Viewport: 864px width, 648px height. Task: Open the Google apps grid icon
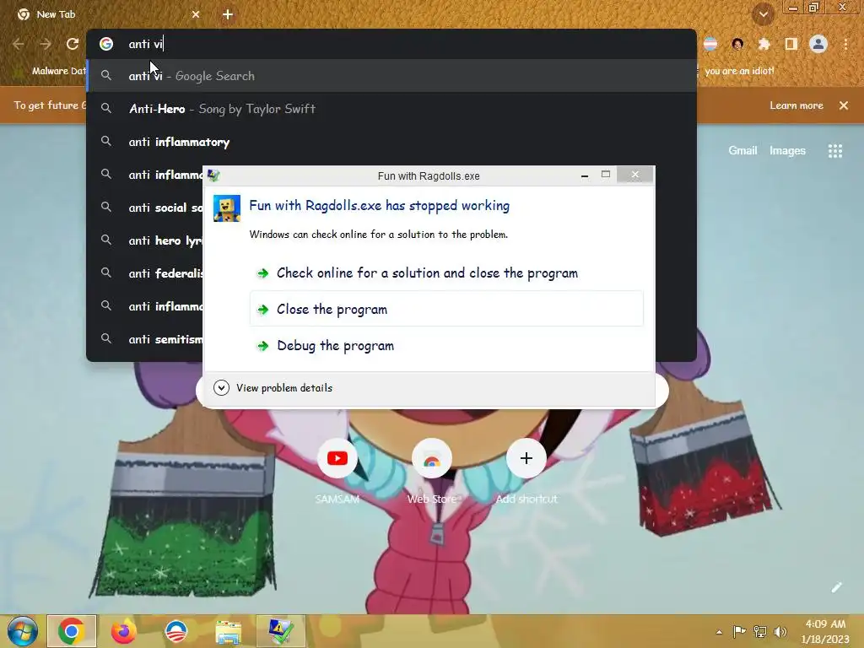(835, 151)
